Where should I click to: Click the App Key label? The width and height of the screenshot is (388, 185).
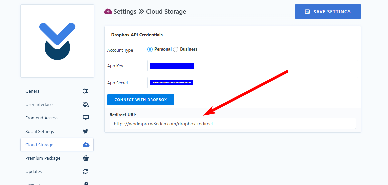click(x=115, y=66)
